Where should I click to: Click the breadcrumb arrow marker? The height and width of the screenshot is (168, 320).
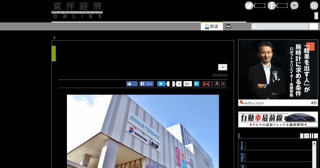(x=54, y=38)
